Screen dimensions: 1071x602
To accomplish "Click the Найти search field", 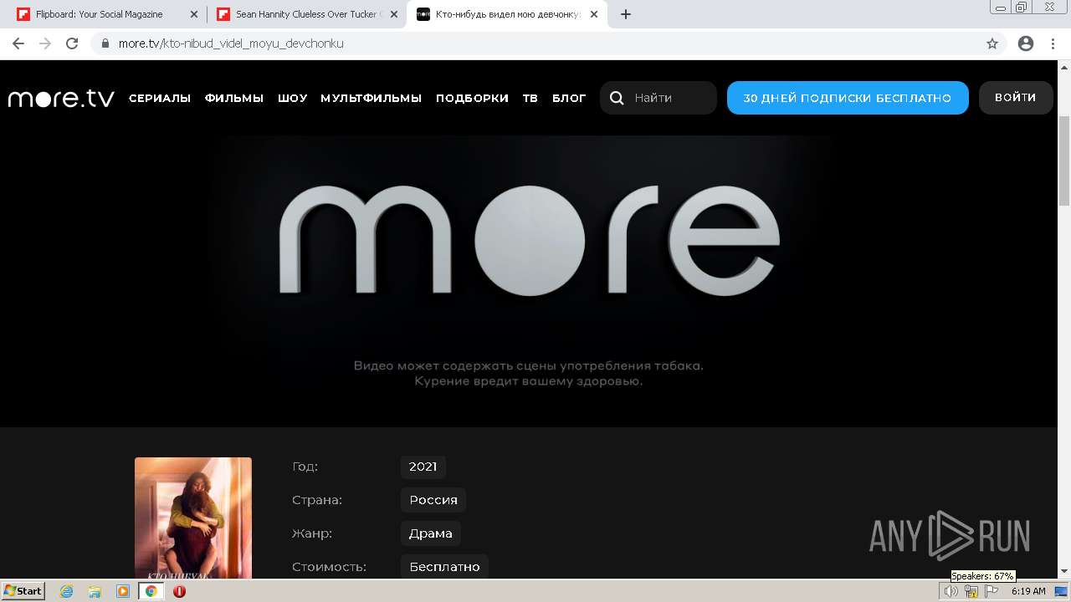I will tap(658, 98).
